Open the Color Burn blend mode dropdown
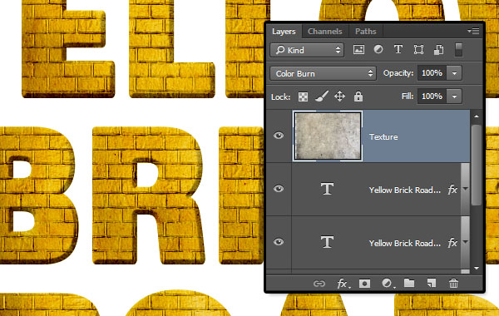499x316 pixels. (x=323, y=73)
